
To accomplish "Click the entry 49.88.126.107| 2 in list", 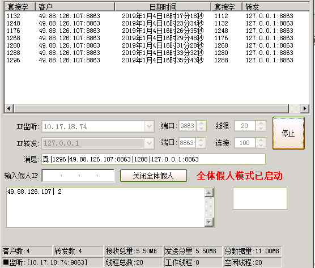I will coord(35,192).
